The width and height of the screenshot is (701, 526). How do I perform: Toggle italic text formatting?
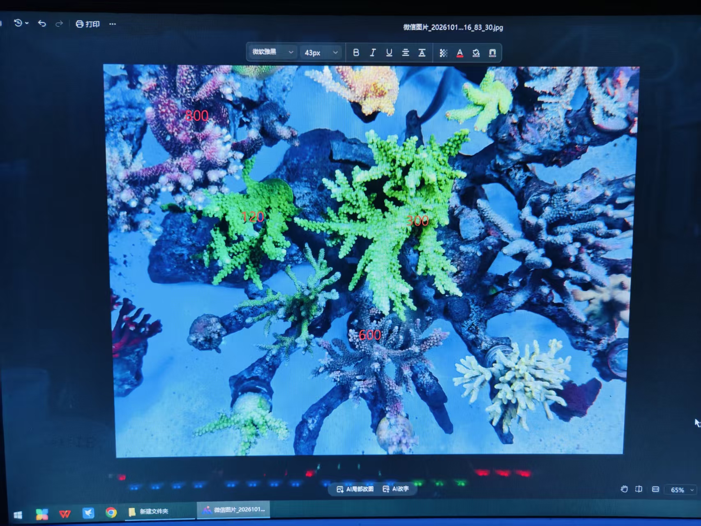373,53
